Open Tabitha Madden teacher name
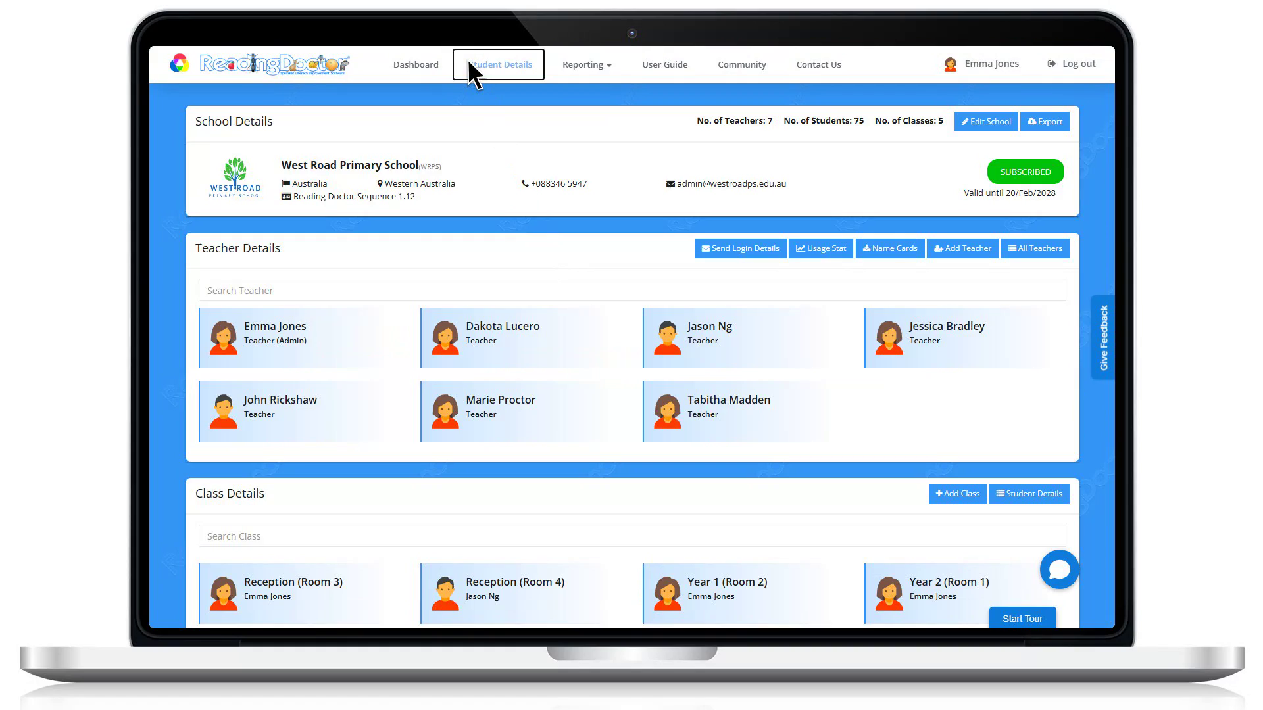This screenshot has width=1263, height=710. [729, 400]
